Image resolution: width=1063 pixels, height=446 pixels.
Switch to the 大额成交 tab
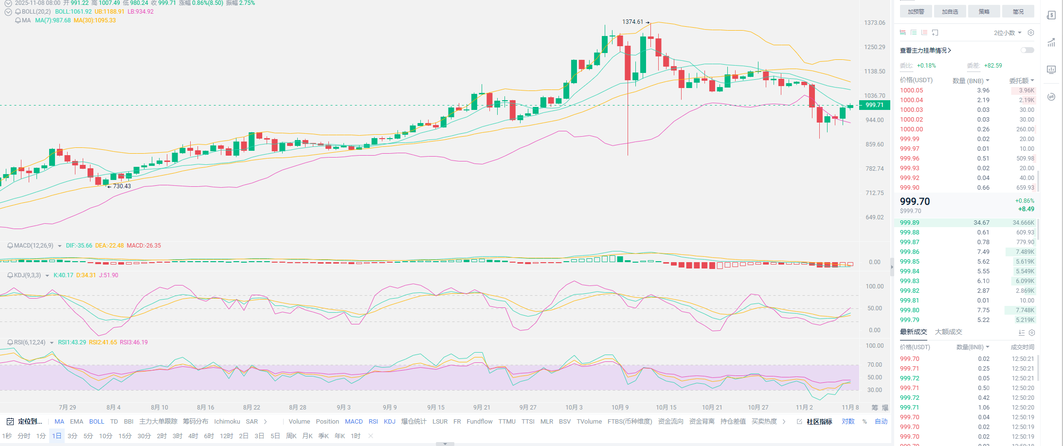click(x=948, y=332)
